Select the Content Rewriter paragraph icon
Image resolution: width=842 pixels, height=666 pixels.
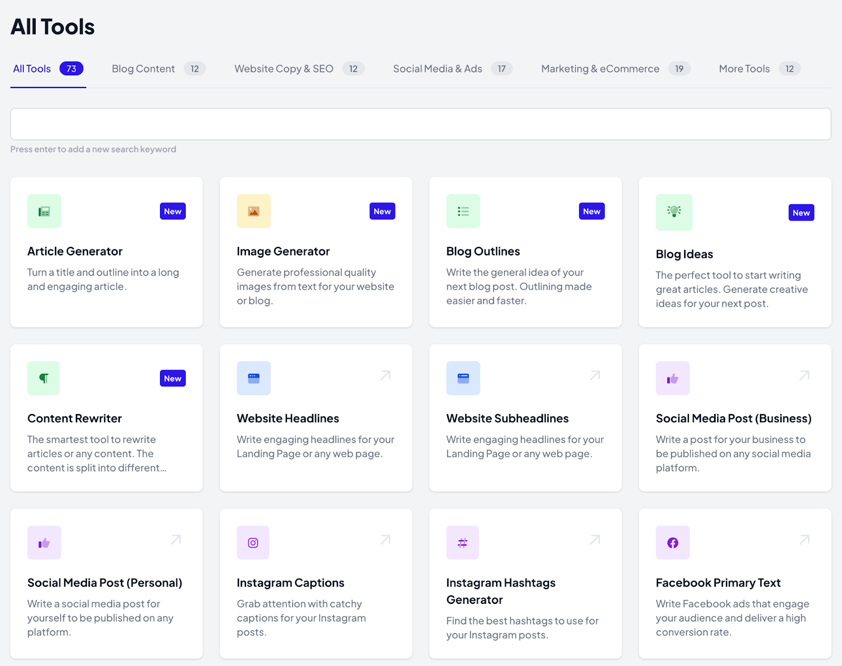(44, 377)
